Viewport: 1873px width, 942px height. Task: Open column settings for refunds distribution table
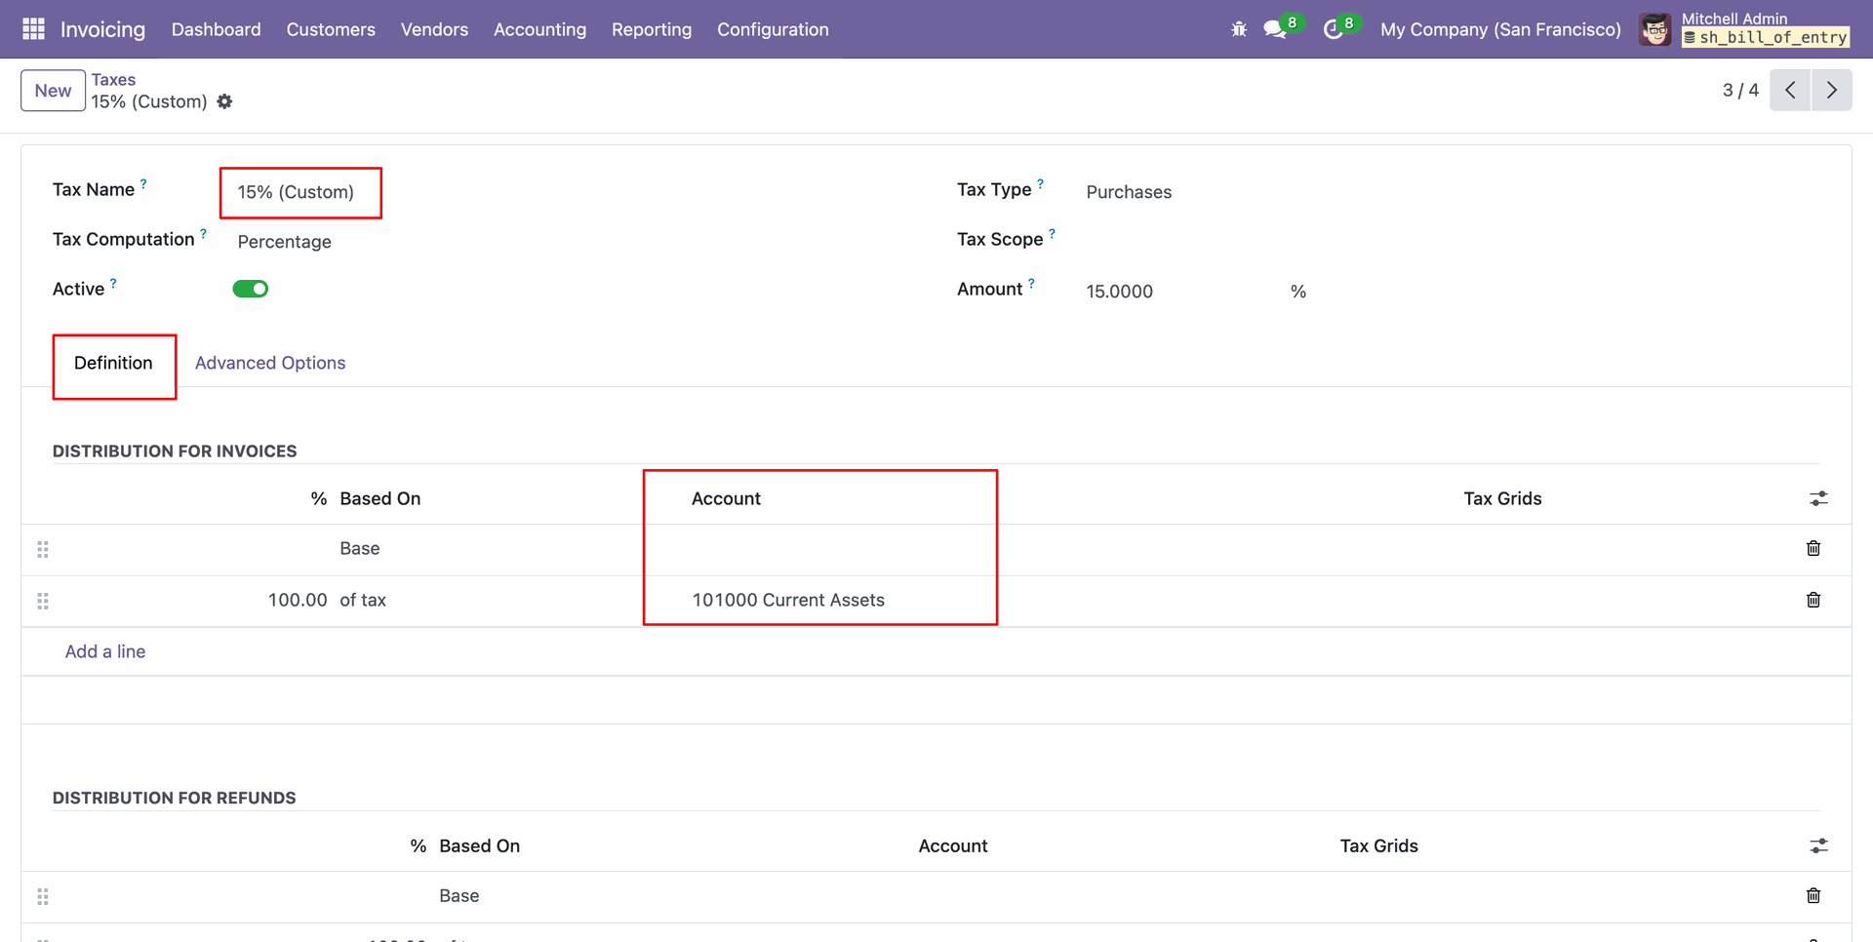pyautogui.click(x=1818, y=845)
